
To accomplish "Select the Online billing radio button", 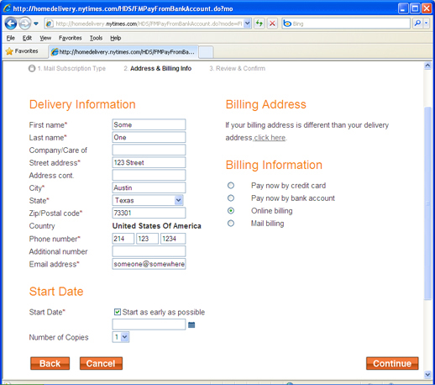I will (231, 210).
